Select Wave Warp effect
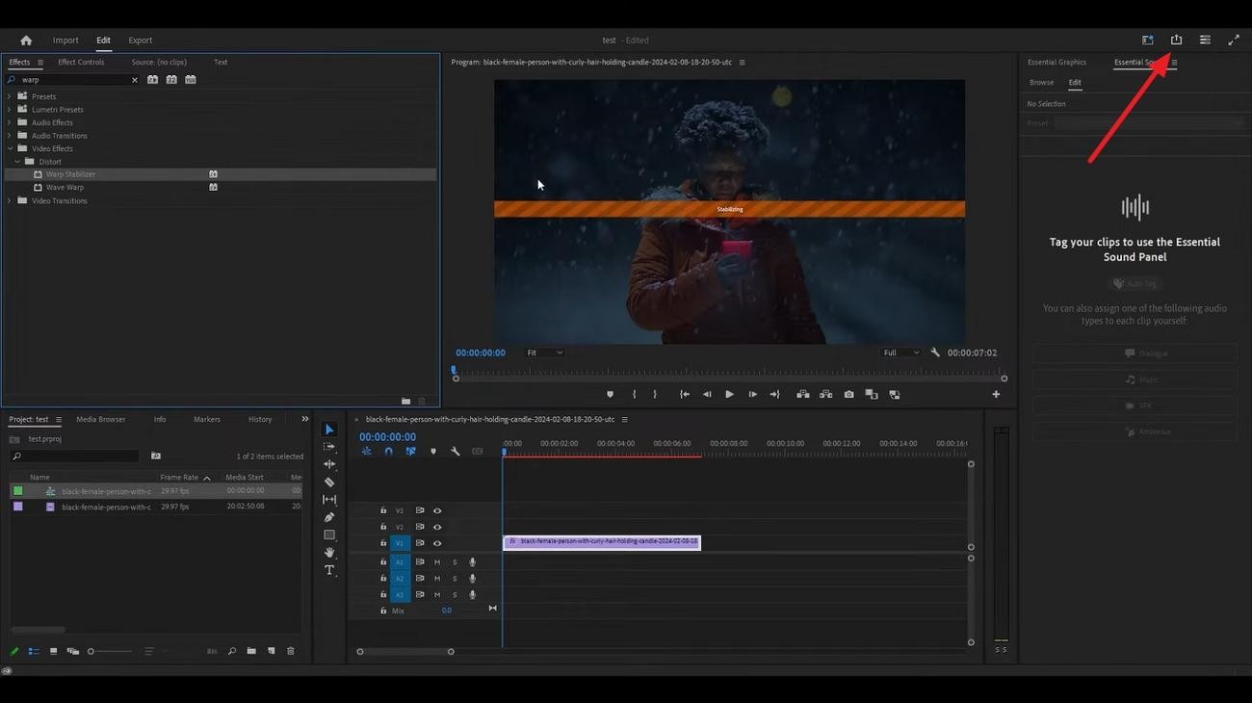This screenshot has height=703, width=1252. click(65, 188)
